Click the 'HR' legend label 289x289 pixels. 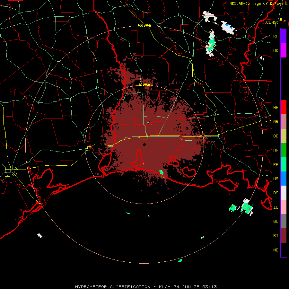pos(276,150)
